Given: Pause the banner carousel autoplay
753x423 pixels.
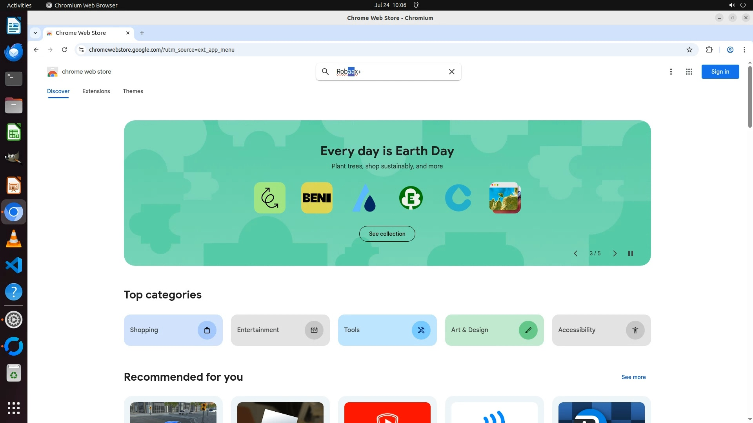Looking at the screenshot, I should point(630,253).
